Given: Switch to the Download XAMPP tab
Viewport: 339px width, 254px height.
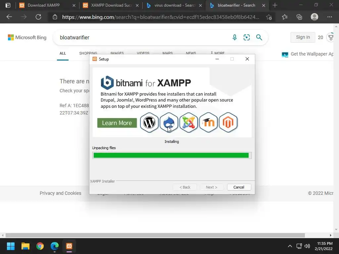Looking at the screenshot, I should pos(44,5).
